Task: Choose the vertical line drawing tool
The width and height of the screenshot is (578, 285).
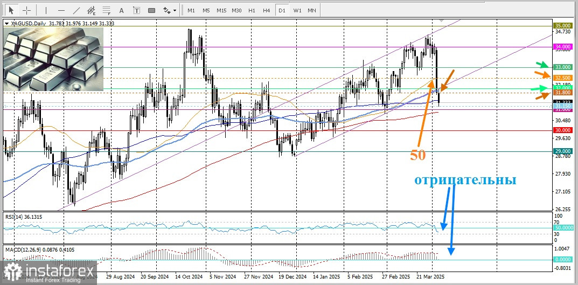Action: tap(46, 10)
